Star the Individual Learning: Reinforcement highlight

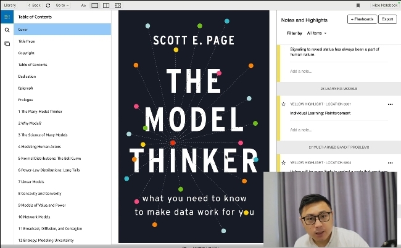click(x=284, y=104)
